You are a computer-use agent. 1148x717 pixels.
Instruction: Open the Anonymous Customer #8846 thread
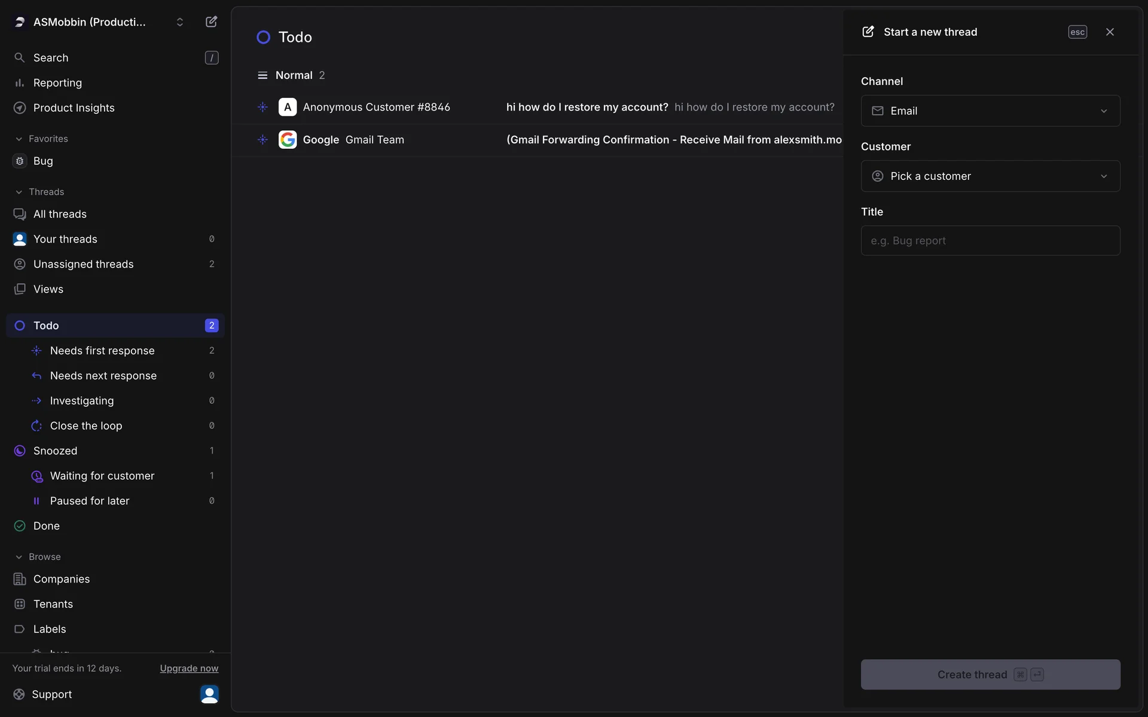(377, 108)
